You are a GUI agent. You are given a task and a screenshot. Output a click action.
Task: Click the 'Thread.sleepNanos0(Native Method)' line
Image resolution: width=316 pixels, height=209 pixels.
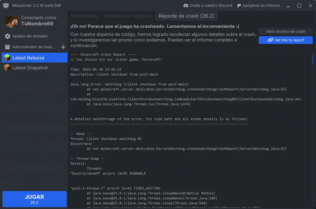pos(151,193)
